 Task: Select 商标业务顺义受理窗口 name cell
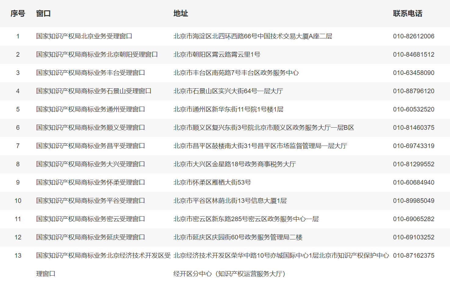(91, 128)
